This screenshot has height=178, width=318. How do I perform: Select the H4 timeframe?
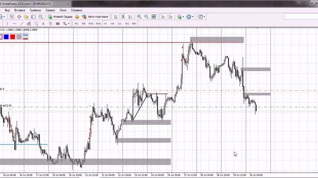(112, 24)
